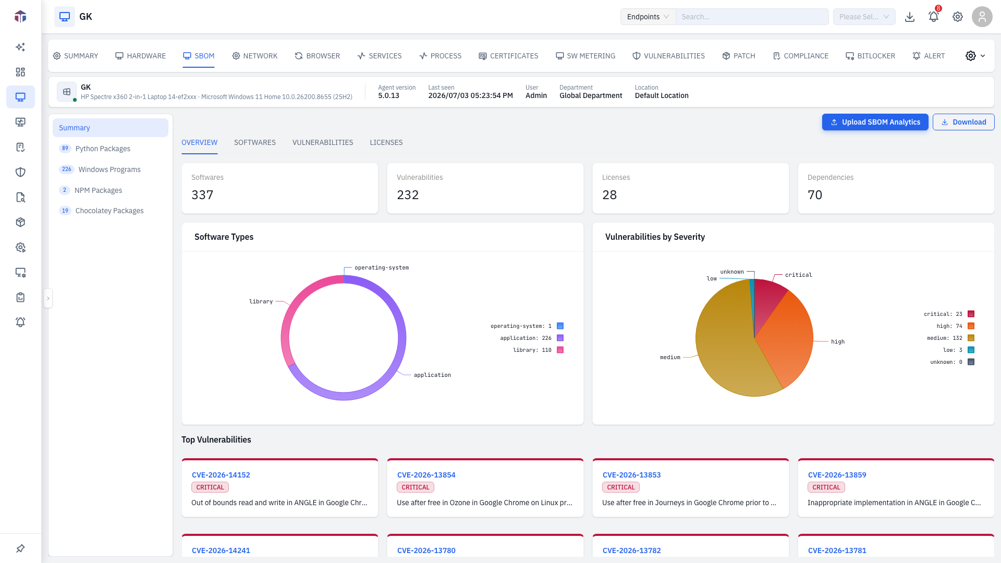This screenshot has width=1001, height=563.
Task: Toggle the critical severity legend swatch
Action: tap(971, 314)
